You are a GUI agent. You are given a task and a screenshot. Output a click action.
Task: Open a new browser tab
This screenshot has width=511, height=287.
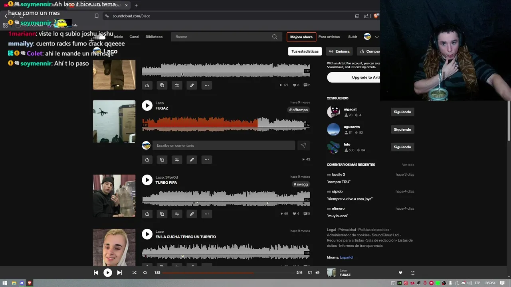[x=136, y=5]
